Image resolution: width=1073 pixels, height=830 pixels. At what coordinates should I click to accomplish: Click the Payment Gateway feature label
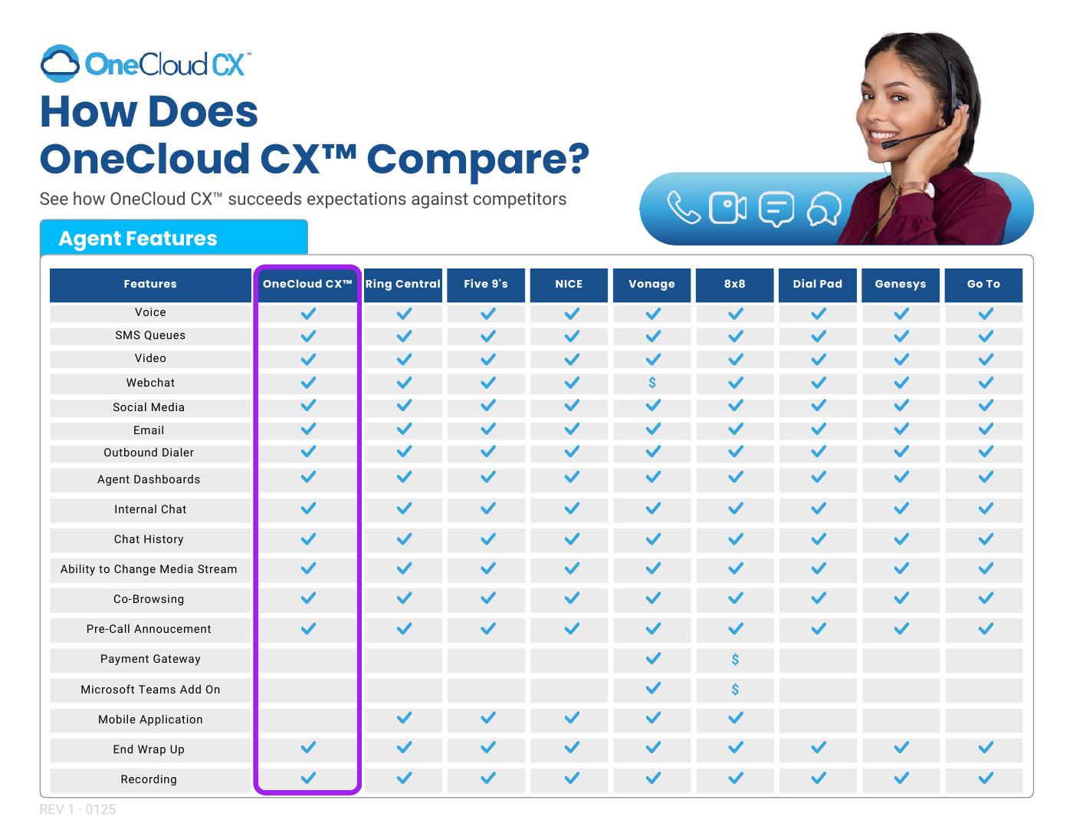tap(150, 659)
